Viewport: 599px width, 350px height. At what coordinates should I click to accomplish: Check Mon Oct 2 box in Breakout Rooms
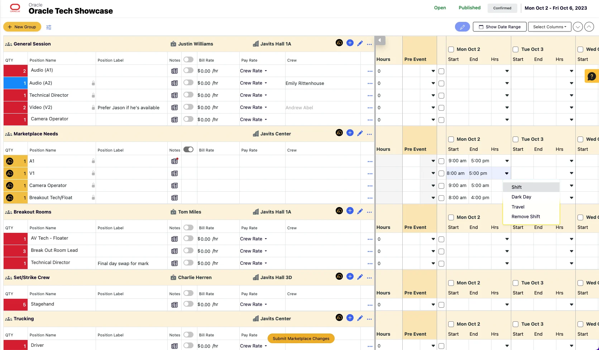click(x=451, y=217)
